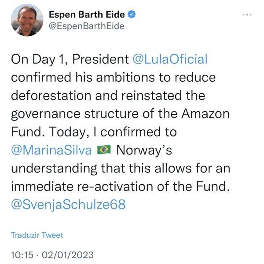Click the blue verified badge
The image size is (264, 264).
coord(131,14)
